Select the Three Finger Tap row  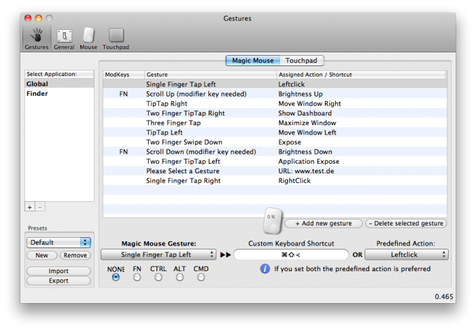coord(275,123)
